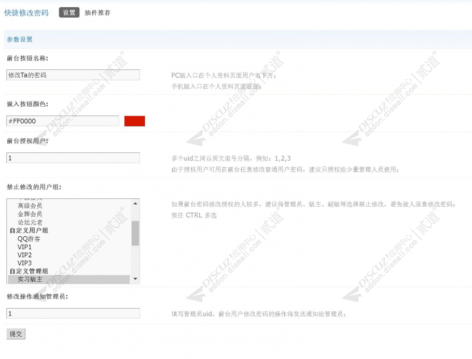This screenshot has height=359, width=472.
Task: Select 高级会员 in the user group list
Action: [30, 206]
